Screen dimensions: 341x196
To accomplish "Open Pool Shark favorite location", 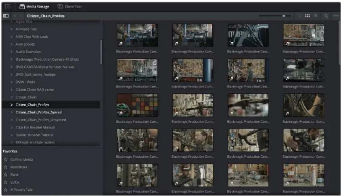I will (19, 167).
